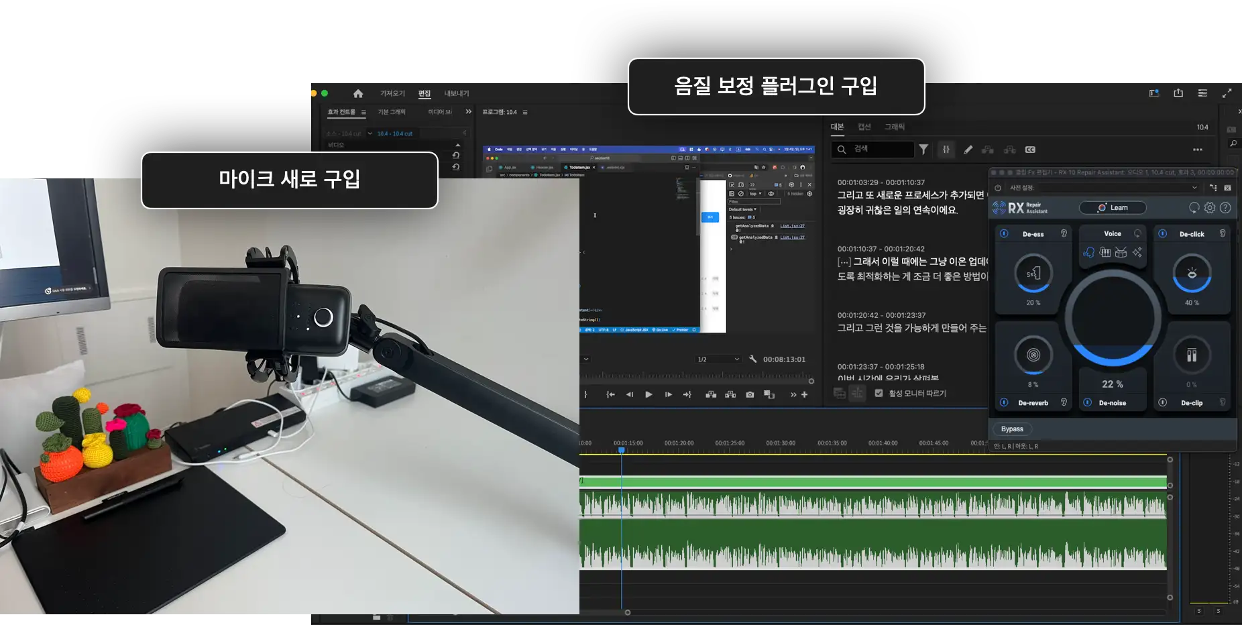Switch to the 캡션 tab
Viewport: 1242px width, 625px height.
coord(864,127)
